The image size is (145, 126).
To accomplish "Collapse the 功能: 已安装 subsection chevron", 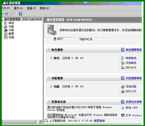I will click(51, 87).
